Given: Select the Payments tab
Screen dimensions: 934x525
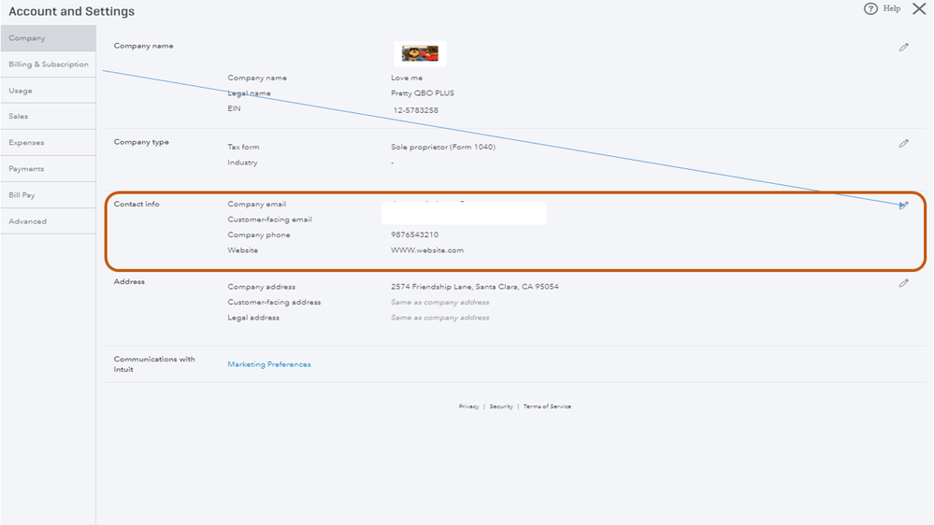Looking at the screenshot, I should pos(48,169).
